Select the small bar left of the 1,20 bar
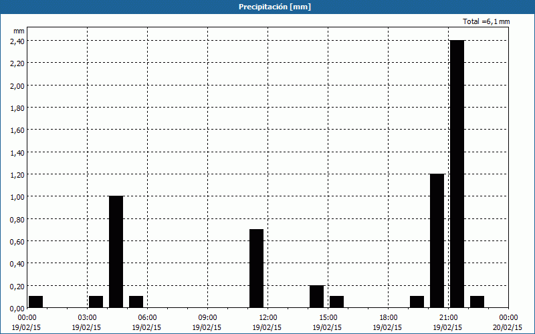535x334 pixels. [417, 302]
